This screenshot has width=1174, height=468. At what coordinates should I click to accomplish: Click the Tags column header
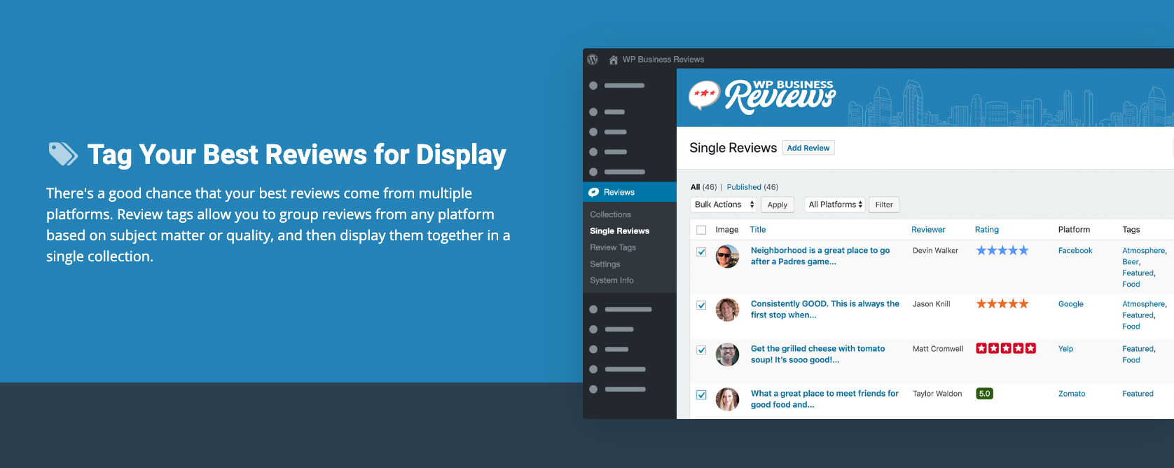1131,230
